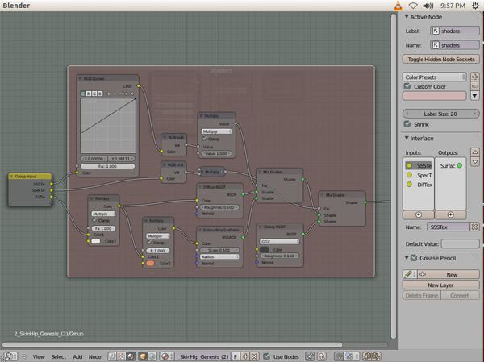Collapse the Active Node panel
484x362 pixels.
(x=407, y=15)
